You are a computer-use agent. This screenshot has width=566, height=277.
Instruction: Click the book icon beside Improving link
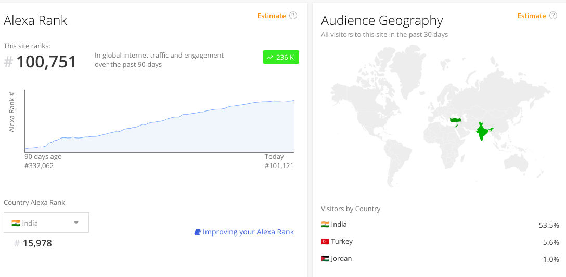tap(198, 232)
